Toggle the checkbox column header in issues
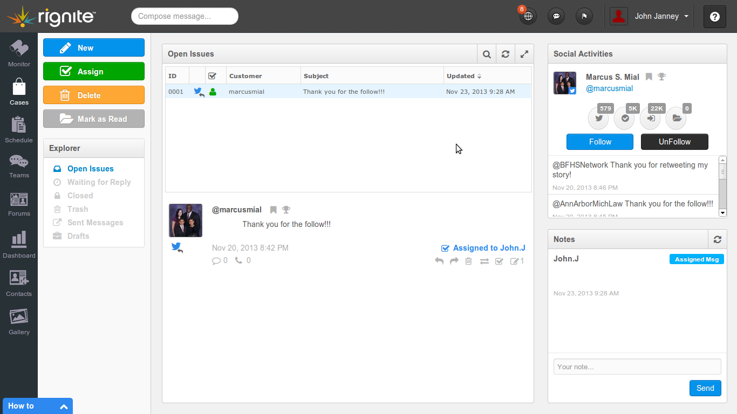 212,76
